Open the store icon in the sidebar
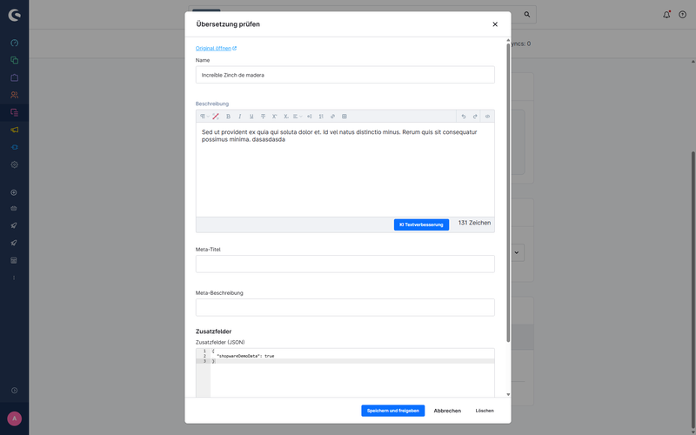The image size is (696, 435). pyautogui.click(x=14, y=260)
